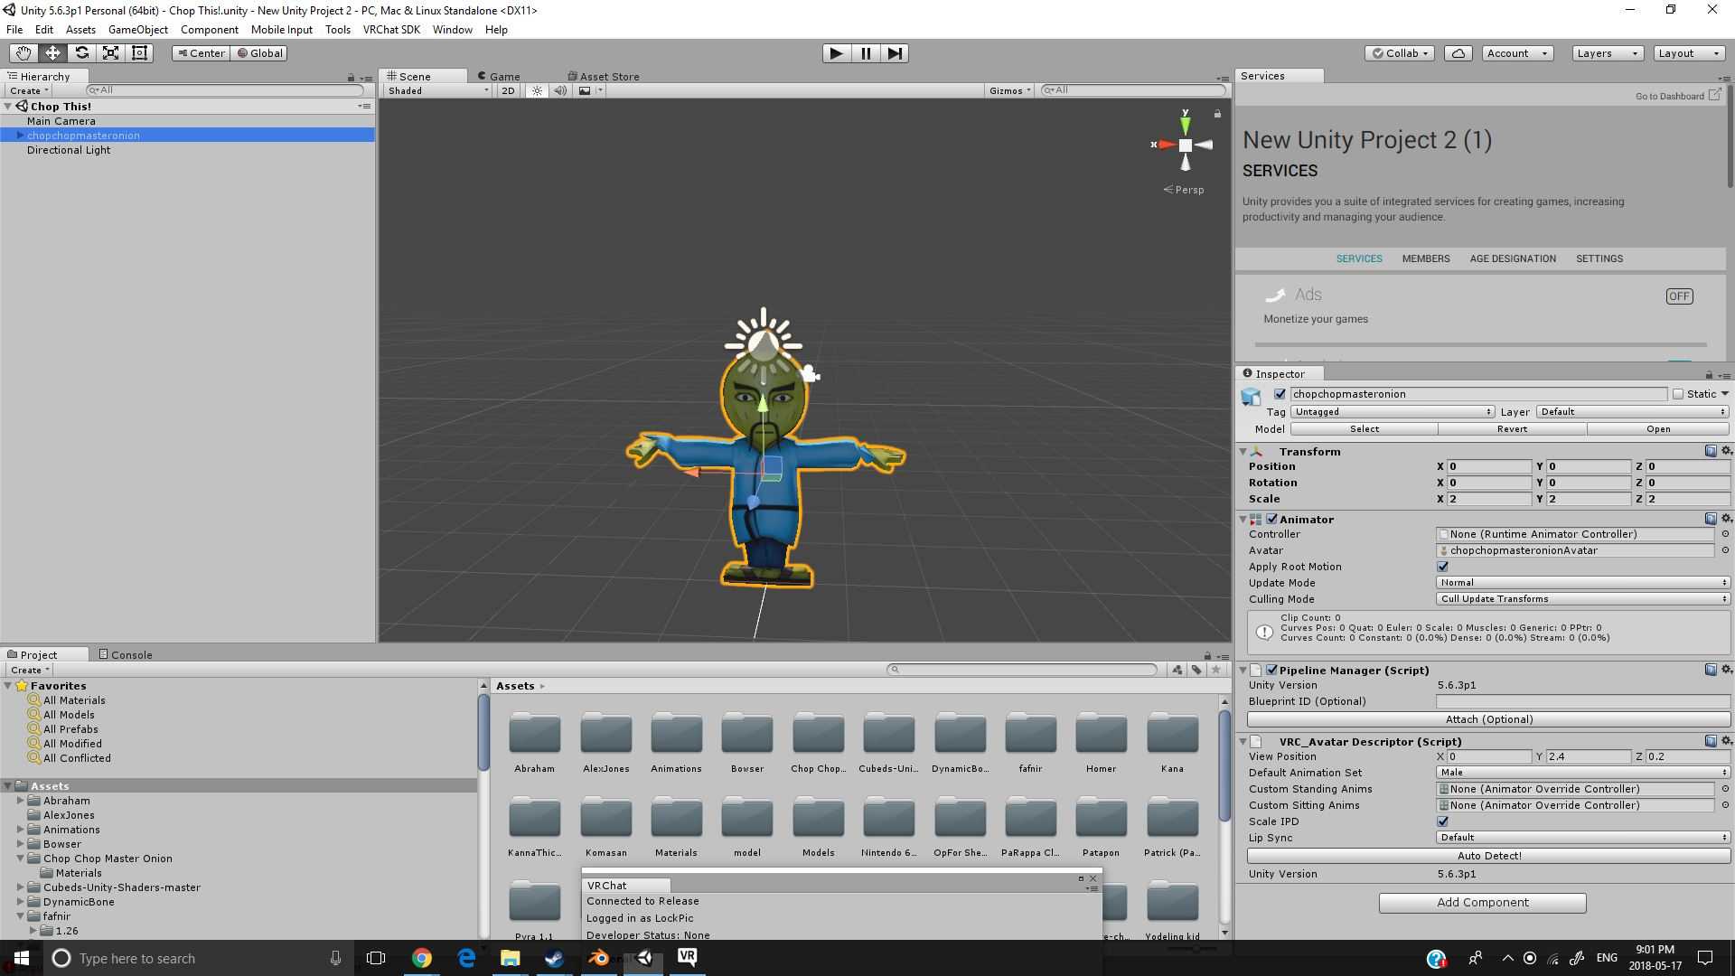Expand chopchopmasteronion in the Hierarchy
This screenshot has height=976, width=1735.
(20, 136)
